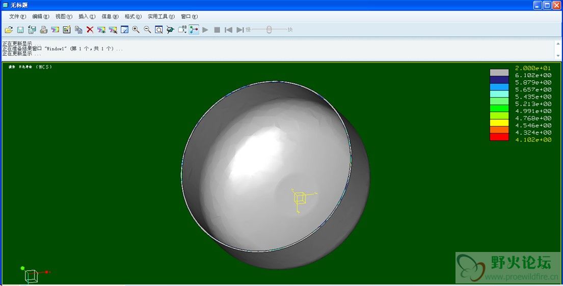Open the 插入 menu

coord(87,16)
